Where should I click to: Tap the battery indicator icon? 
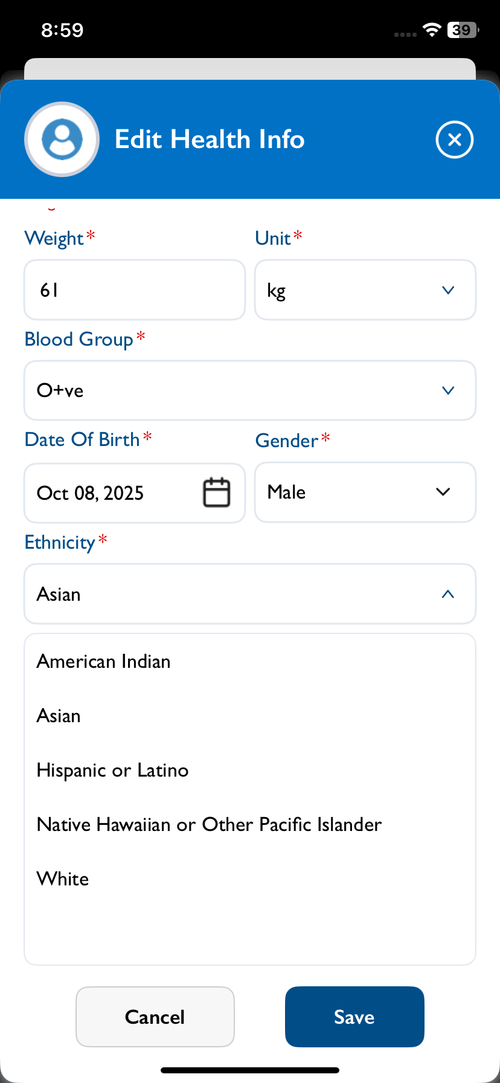(x=463, y=30)
